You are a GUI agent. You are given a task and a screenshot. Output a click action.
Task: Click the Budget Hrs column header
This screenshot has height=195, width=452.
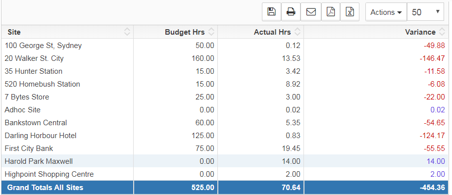pos(176,32)
